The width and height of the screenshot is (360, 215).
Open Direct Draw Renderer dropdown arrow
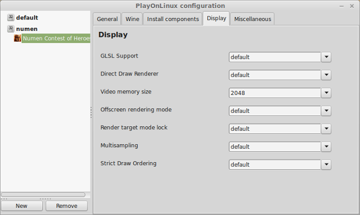pyautogui.click(x=326, y=75)
